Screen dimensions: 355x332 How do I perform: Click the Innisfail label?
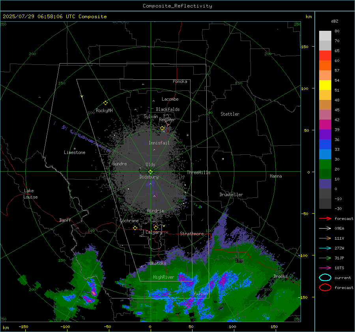pos(159,143)
